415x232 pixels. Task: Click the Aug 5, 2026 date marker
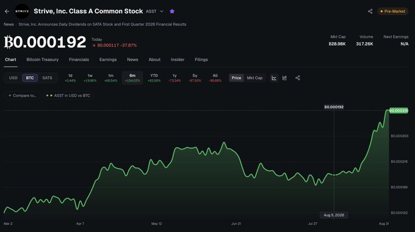[334, 215]
